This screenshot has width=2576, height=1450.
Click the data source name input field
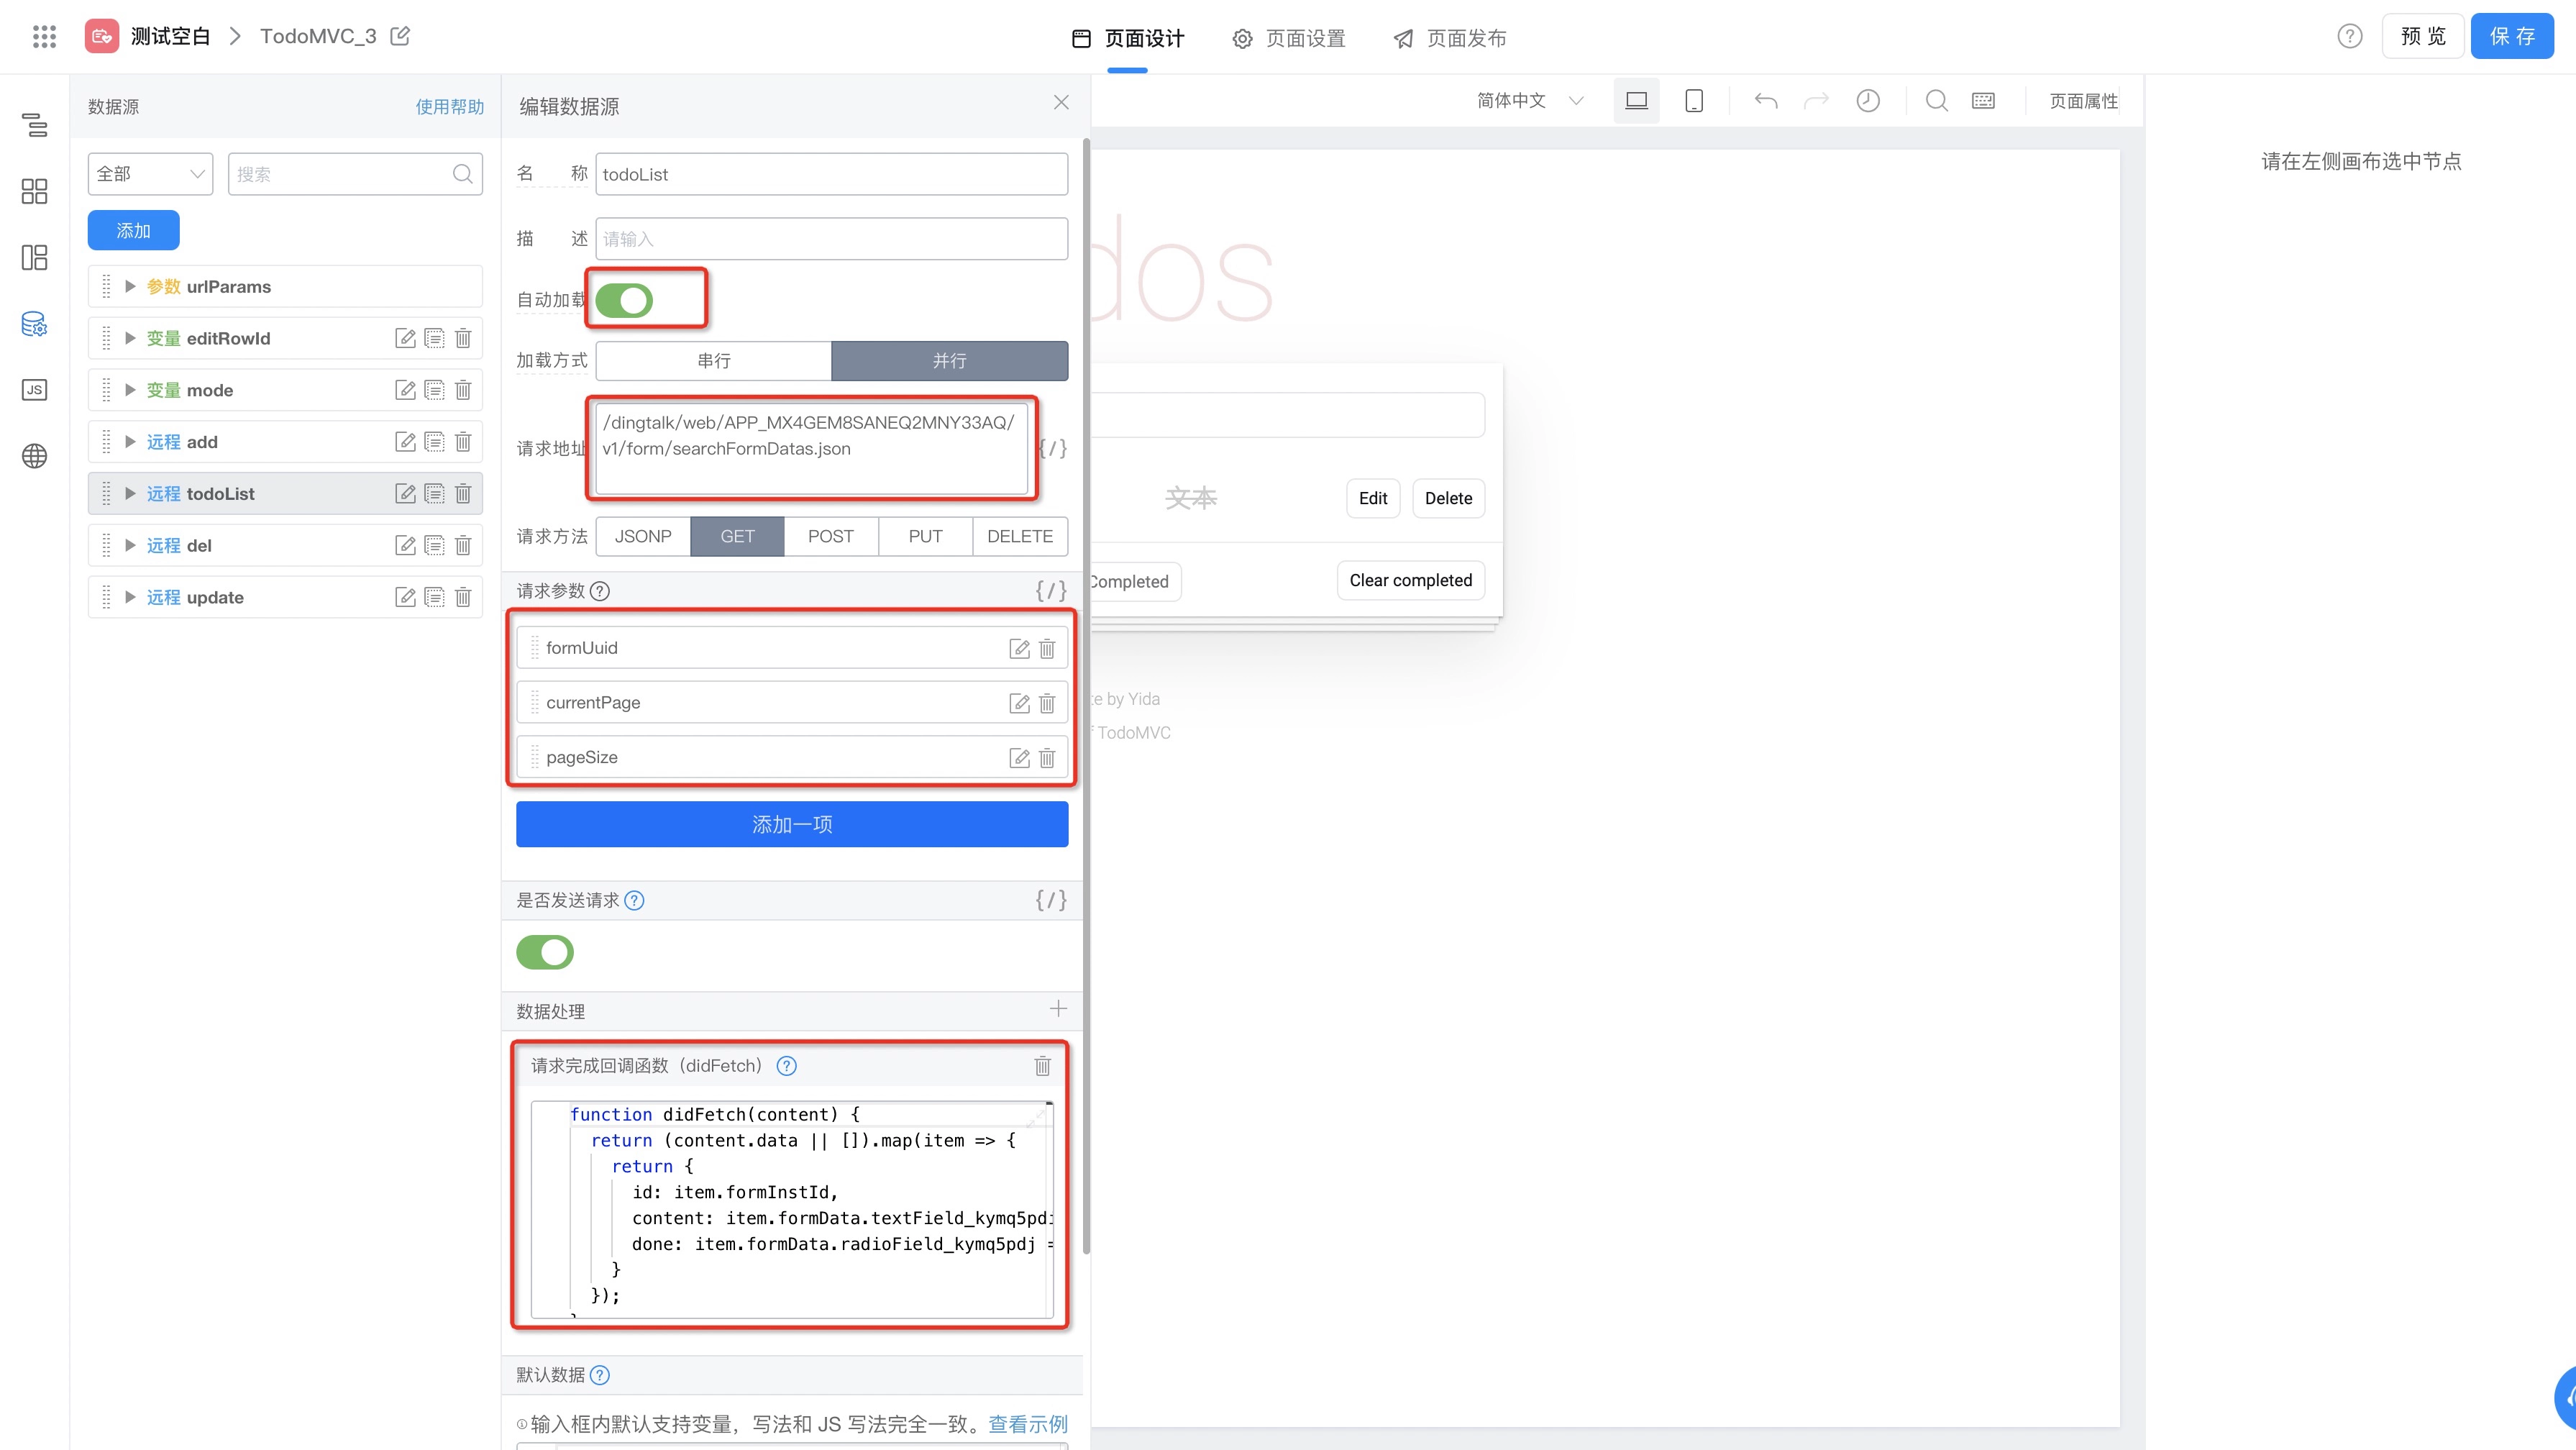(x=830, y=174)
